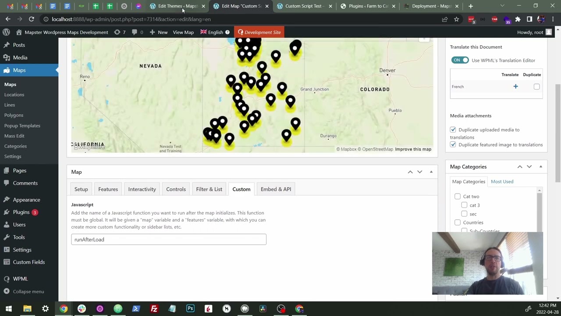Launch Photoshop from the taskbar
This screenshot has height=316, width=561.
[190, 309]
